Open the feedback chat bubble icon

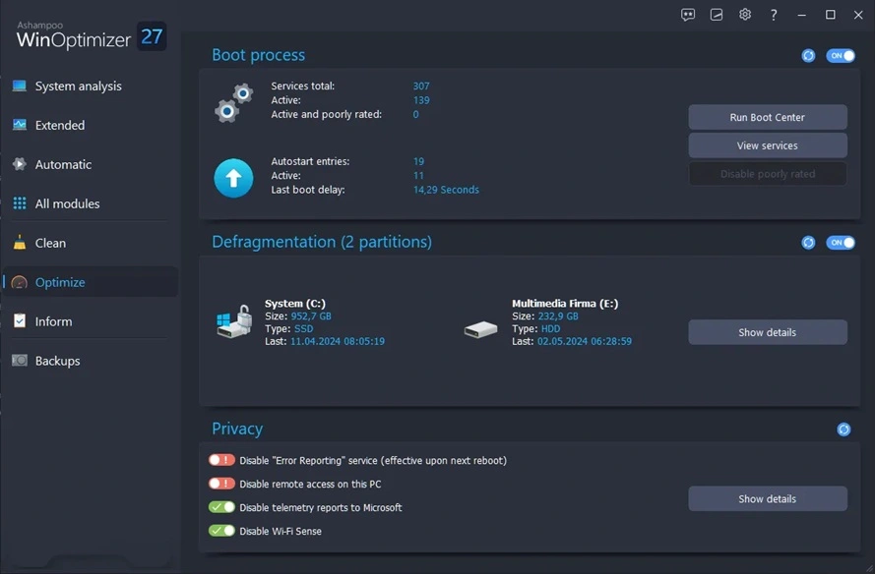[687, 15]
